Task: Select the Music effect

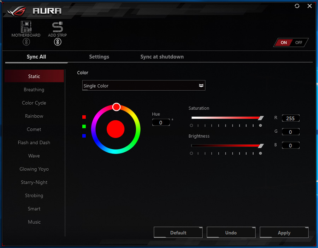Action: 34,222
